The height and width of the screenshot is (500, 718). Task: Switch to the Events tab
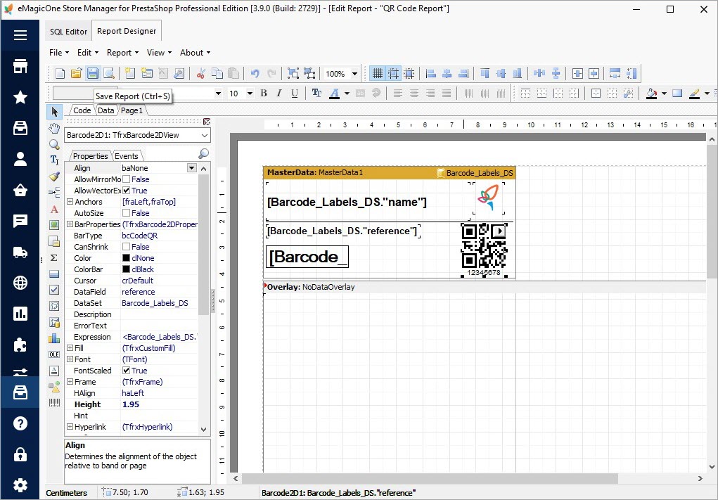(127, 156)
